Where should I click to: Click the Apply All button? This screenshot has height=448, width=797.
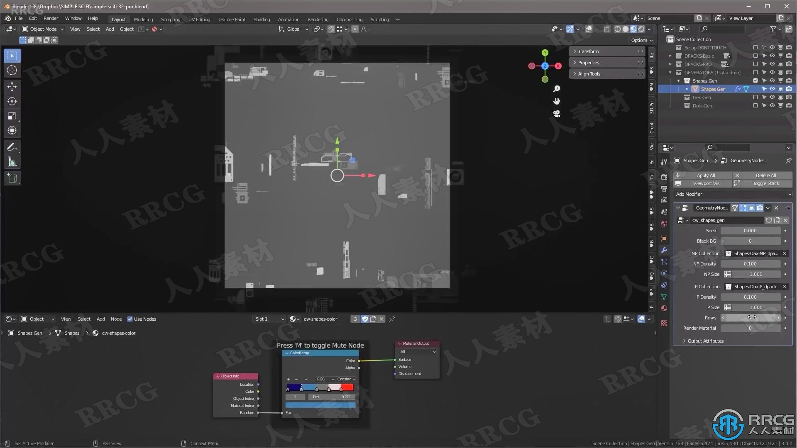point(703,175)
